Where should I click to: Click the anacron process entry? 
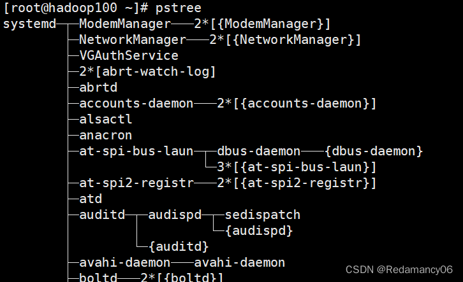click(x=106, y=136)
